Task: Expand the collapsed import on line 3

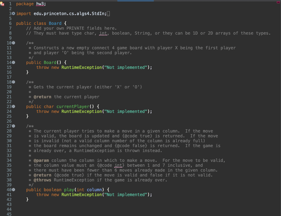Action: [13, 13]
